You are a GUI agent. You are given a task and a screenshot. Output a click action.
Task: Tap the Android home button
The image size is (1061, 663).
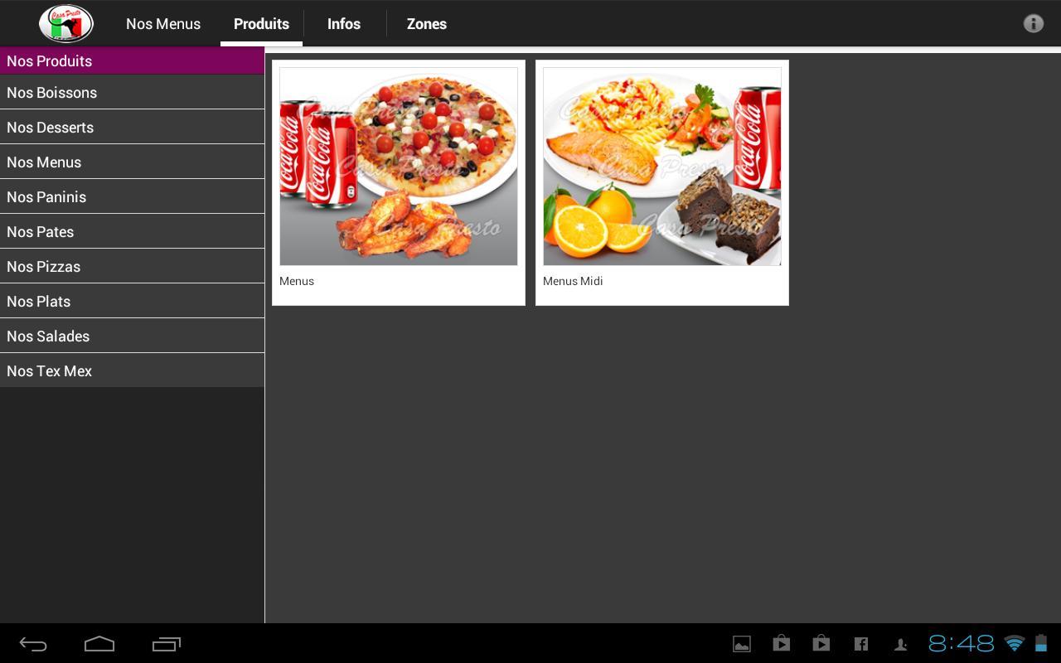point(99,644)
